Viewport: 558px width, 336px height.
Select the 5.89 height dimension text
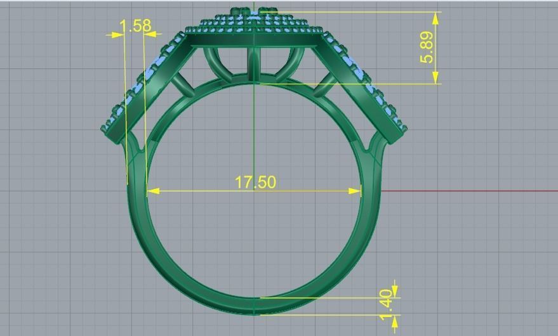pyautogui.click(x=427, y=48)
